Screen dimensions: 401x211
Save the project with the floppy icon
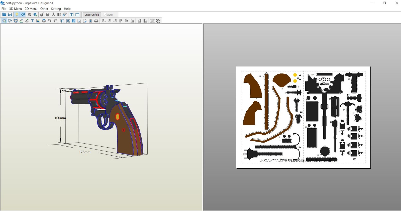(x=10, y=14)
